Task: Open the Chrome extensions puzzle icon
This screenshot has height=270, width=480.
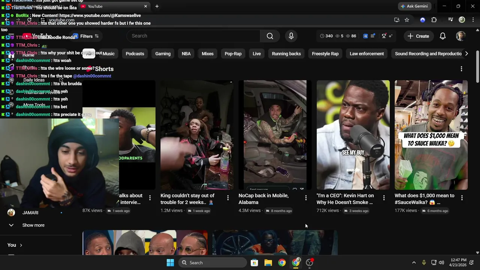Action: point(434,20)
